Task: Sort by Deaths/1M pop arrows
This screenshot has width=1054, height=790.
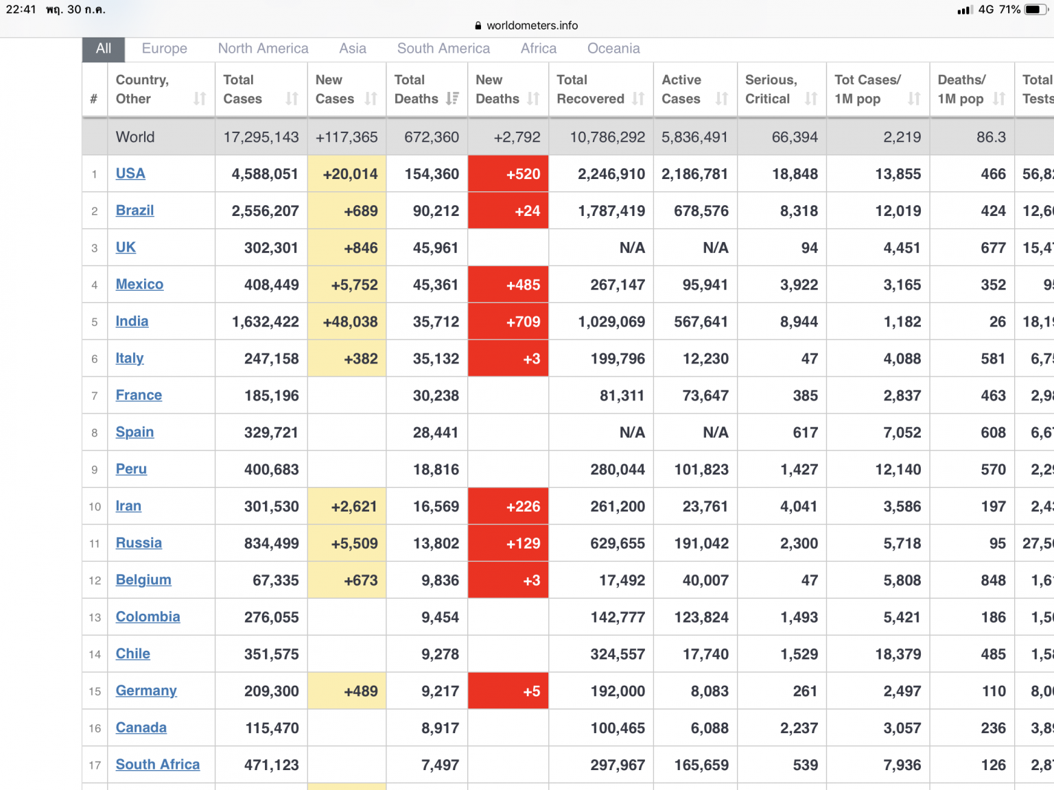Action: click(x=999, y=99)
